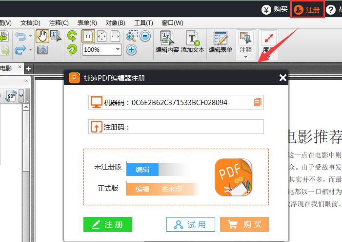
Task: Click the help question mark icon
Action: tap(331, 10)
